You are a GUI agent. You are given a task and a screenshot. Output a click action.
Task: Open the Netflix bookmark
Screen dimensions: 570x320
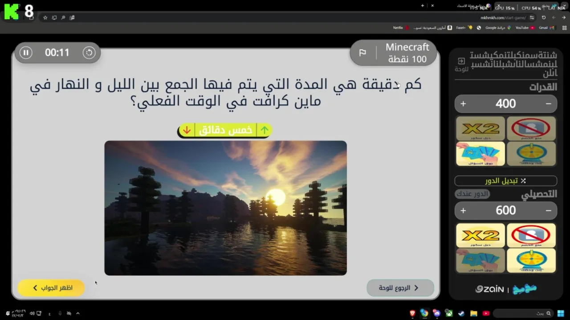tap(401, 28)
